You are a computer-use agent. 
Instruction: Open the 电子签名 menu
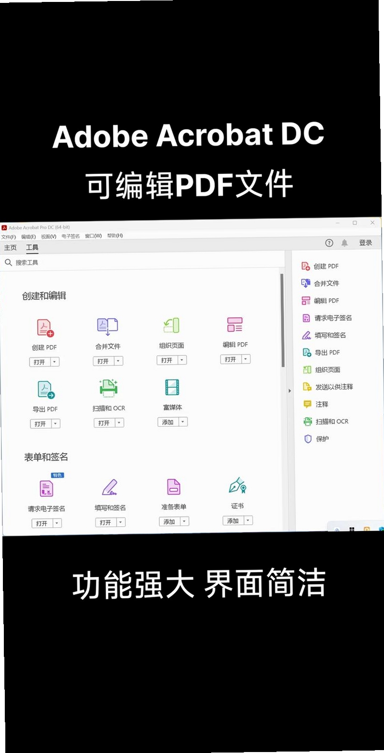click(71, 236)
